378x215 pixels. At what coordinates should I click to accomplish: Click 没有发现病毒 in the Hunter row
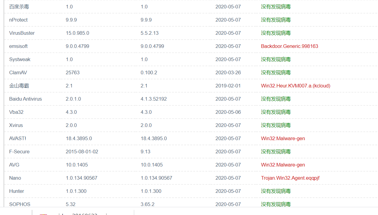[276, 191]
